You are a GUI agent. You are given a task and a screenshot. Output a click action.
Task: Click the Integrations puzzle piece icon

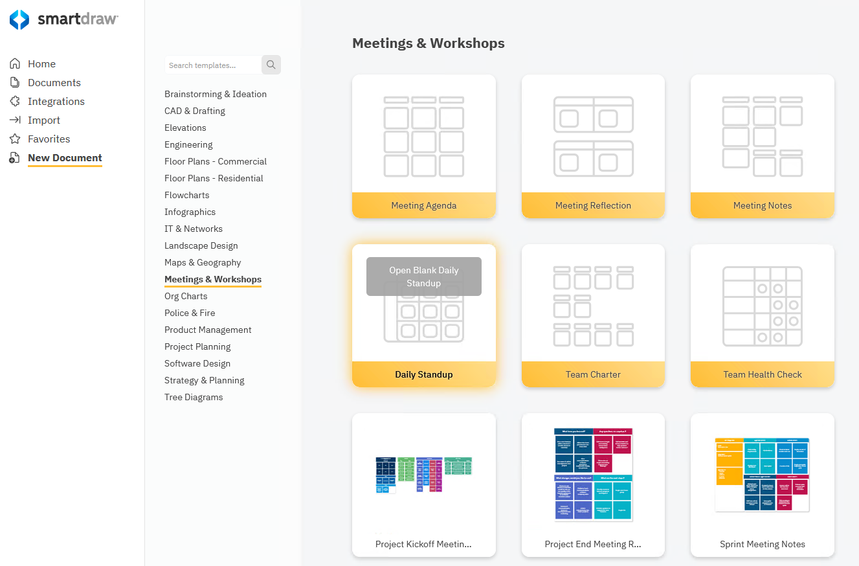pos(15,101)
